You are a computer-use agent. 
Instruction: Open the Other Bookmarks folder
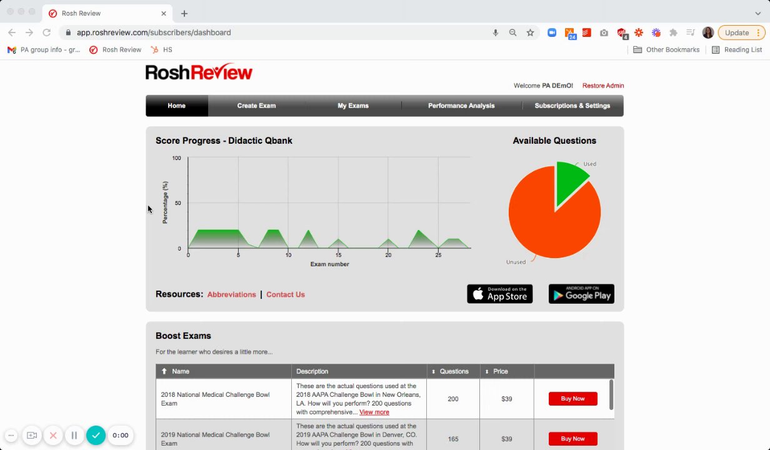[666, 49]
